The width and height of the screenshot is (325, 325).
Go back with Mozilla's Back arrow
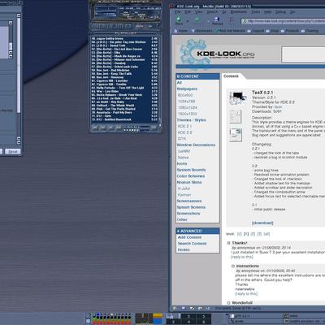click(x=179, y=20)
